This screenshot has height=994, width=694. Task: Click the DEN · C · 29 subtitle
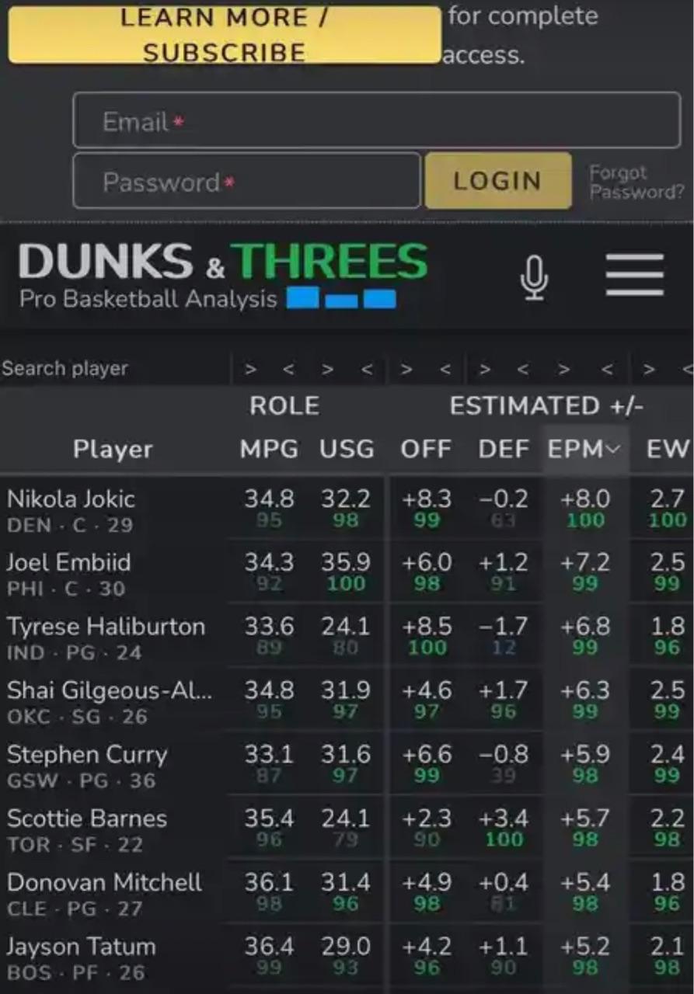point(70,525)
